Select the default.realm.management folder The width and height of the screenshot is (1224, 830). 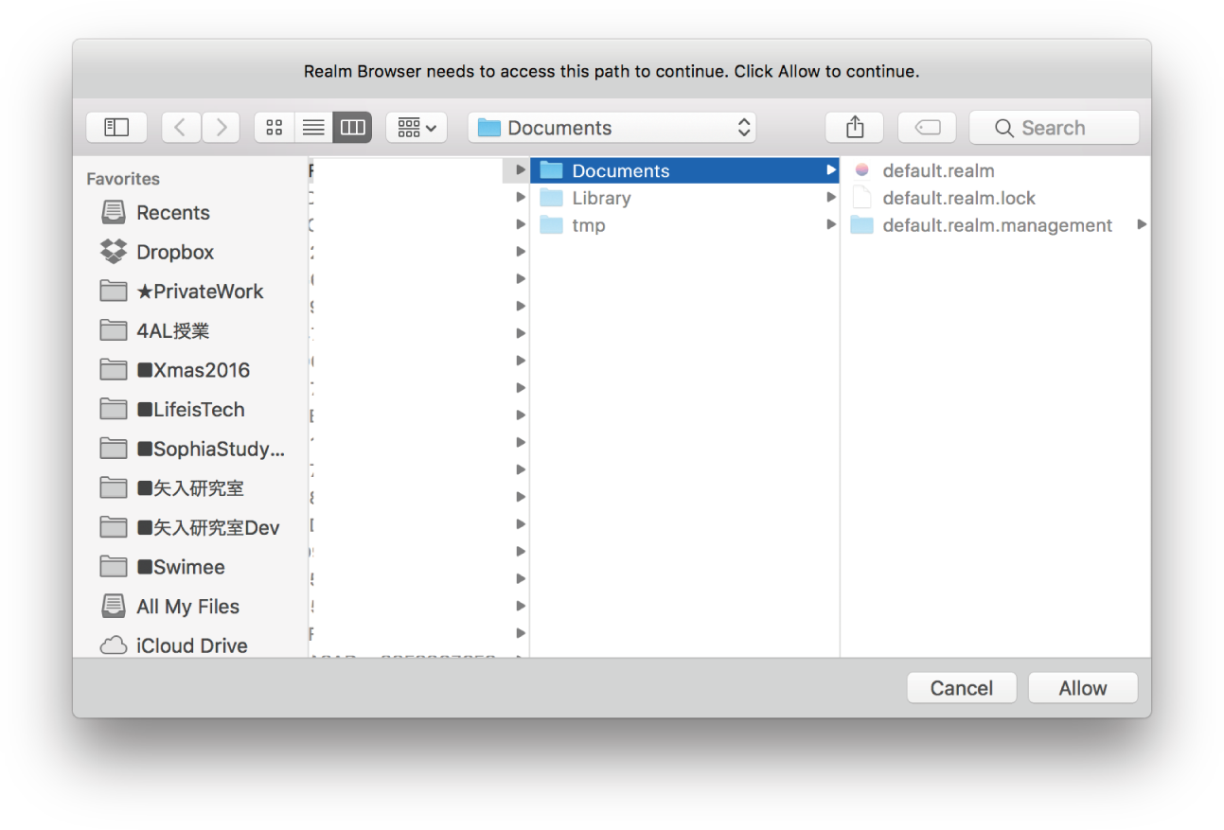coord(995,225)
